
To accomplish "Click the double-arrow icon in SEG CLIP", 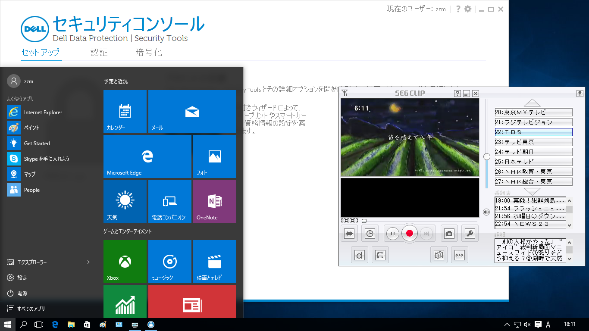I will (x=349, y=234).
